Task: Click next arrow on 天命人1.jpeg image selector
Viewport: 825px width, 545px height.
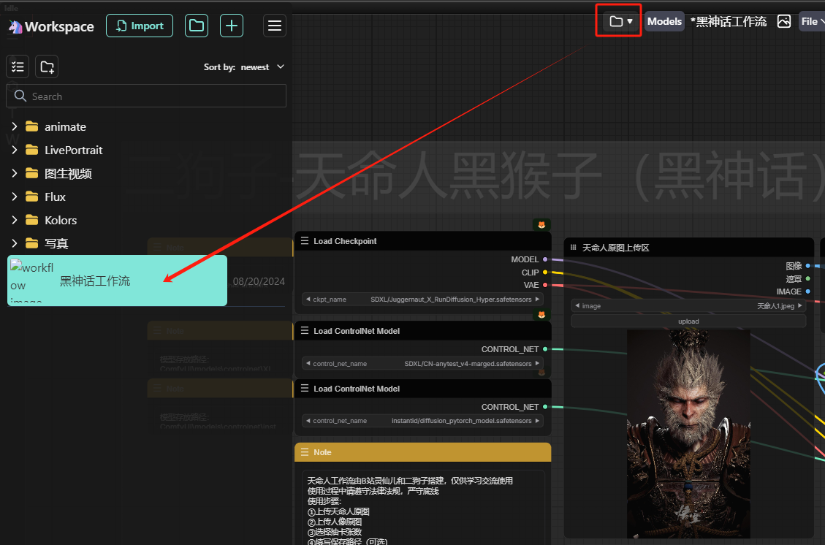Action: point(799,305)
